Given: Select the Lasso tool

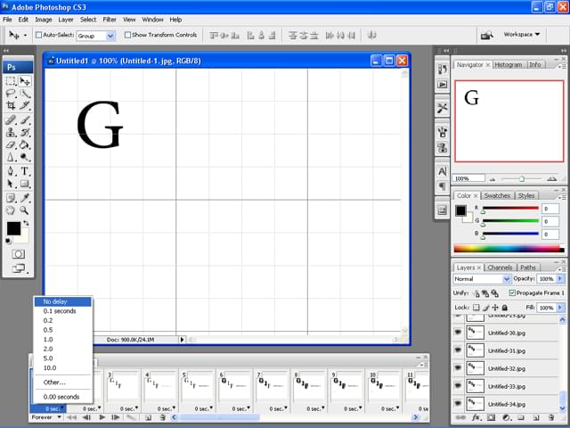Looking at the screenshot, I should coord(11,94).
